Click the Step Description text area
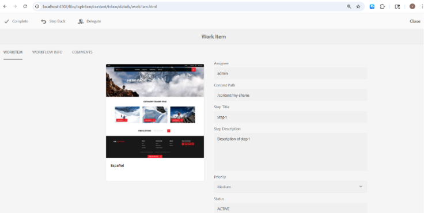The width and height of the screenshot is (424, 213). click(290, 152)
